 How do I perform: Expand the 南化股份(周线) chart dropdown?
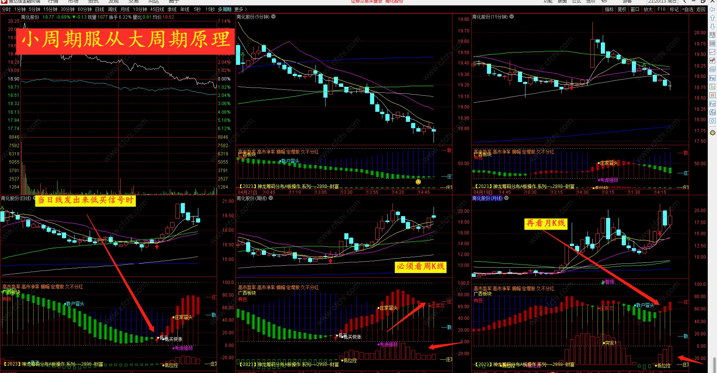point(271,198)
